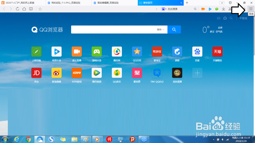This screenshot has width=255, height=143.
Task: Click the browser back arrow
Action: pyautogui.click(x=4, y=9)
